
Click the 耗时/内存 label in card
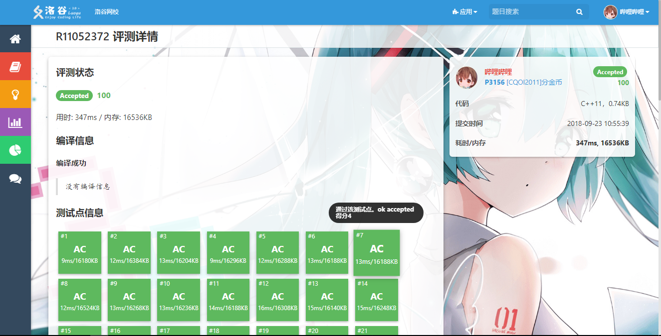tap(470, 143)
